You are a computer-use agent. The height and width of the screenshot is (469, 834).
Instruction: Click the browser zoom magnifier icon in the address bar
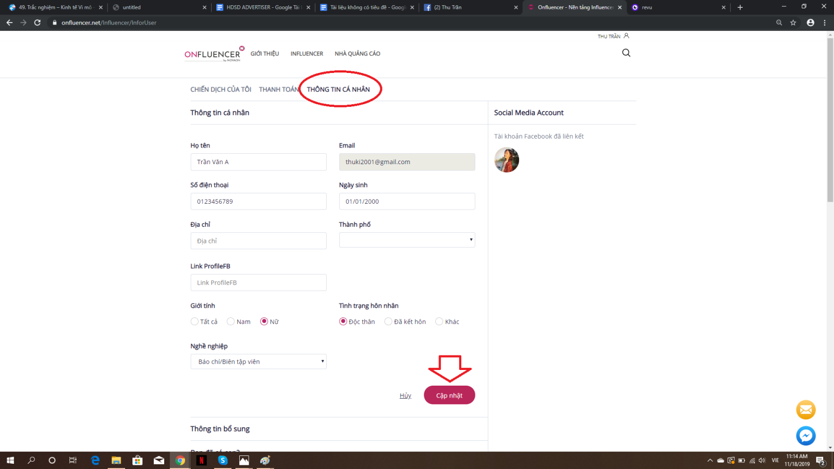[x=779, y=22]
